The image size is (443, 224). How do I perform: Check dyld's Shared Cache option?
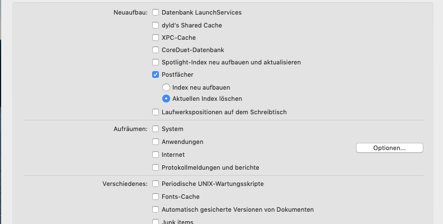pyautogui.click(x=156, y=25)
